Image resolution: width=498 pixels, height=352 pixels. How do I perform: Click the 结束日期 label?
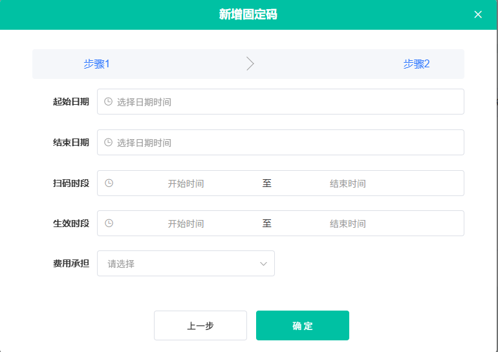click(x=71, y=142)
